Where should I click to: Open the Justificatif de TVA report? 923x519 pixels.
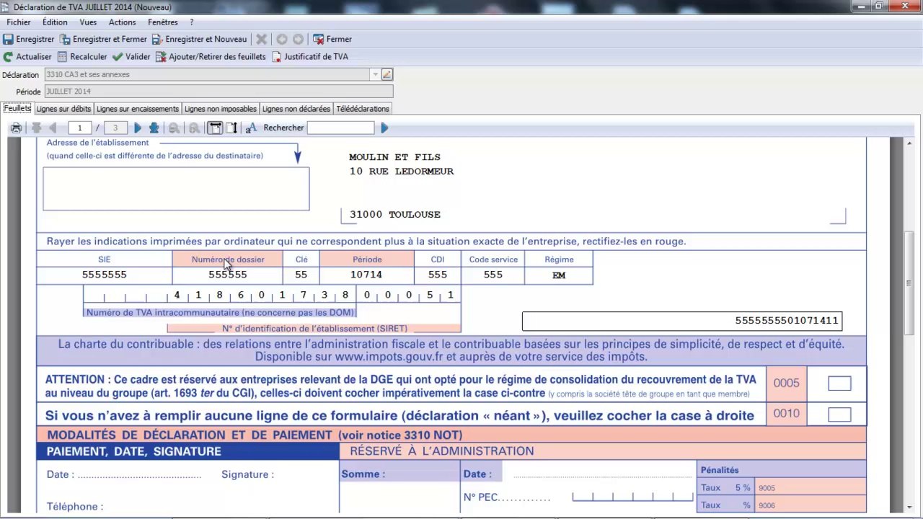310,56
